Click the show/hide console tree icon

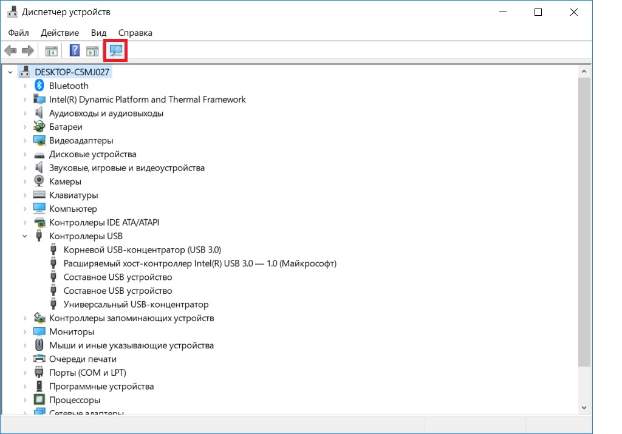(51, 50)
